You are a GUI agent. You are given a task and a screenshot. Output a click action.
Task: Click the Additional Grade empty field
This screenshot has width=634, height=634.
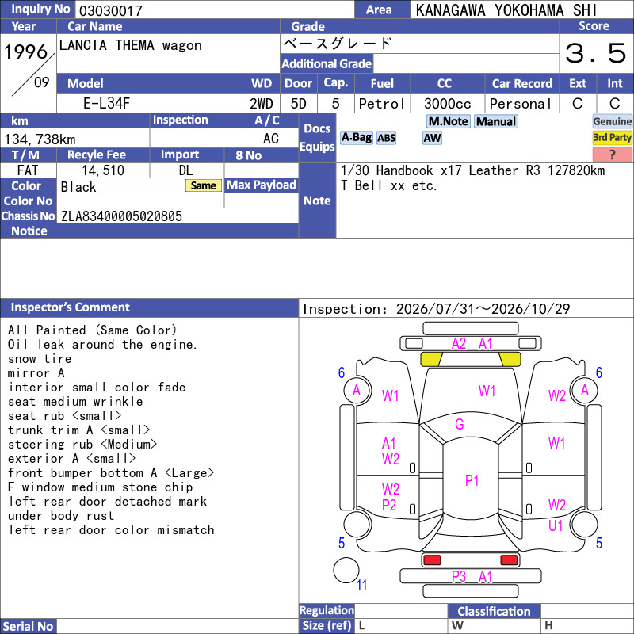click(x=466, y=63)
